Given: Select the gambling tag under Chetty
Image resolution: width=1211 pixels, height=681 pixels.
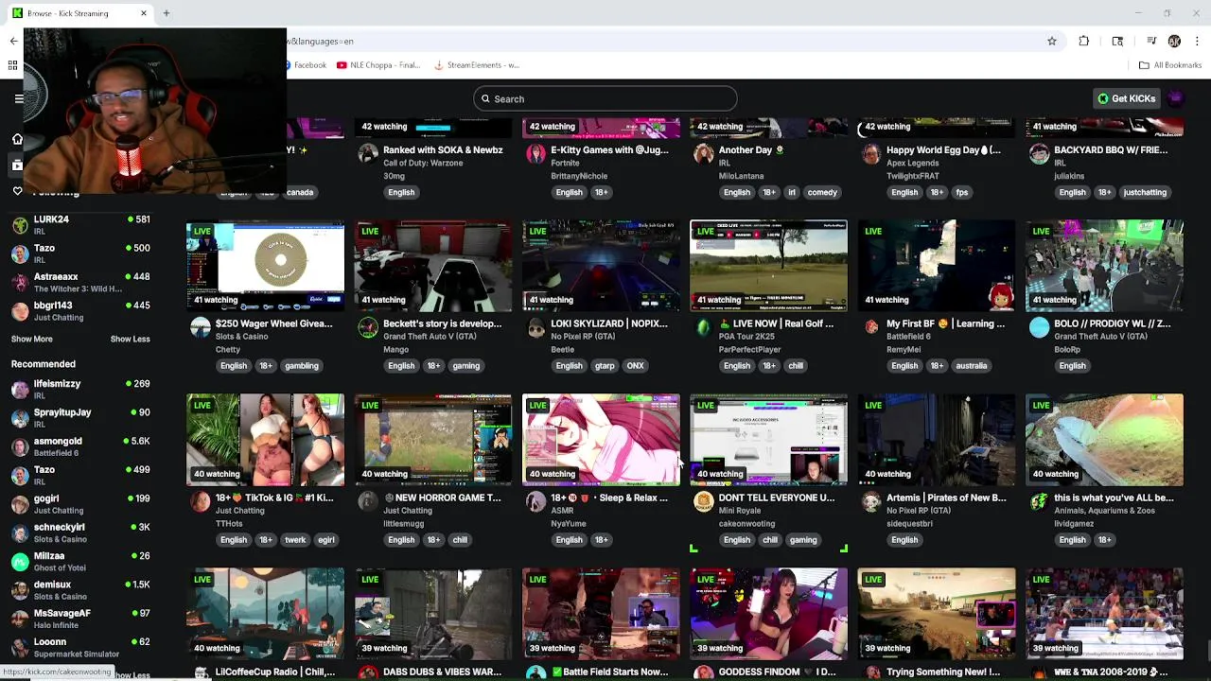Looking at the screenshot, I should [302, 365].
